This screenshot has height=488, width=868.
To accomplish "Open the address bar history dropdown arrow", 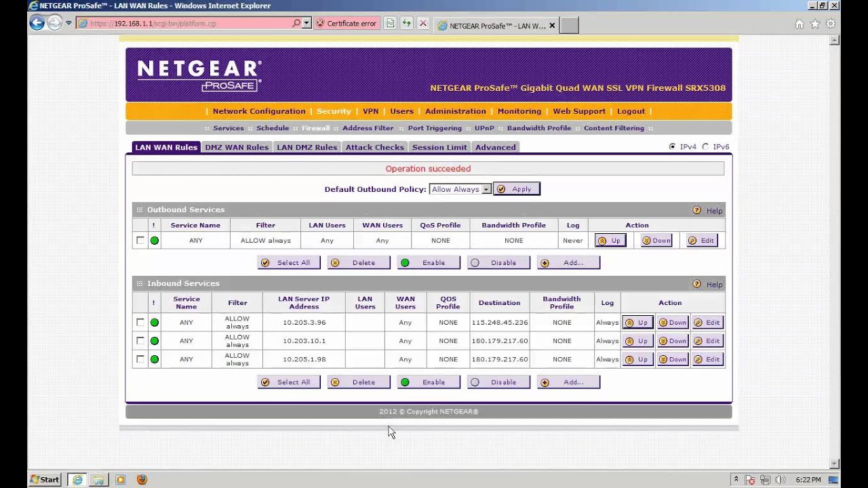I will coord(307,23).
